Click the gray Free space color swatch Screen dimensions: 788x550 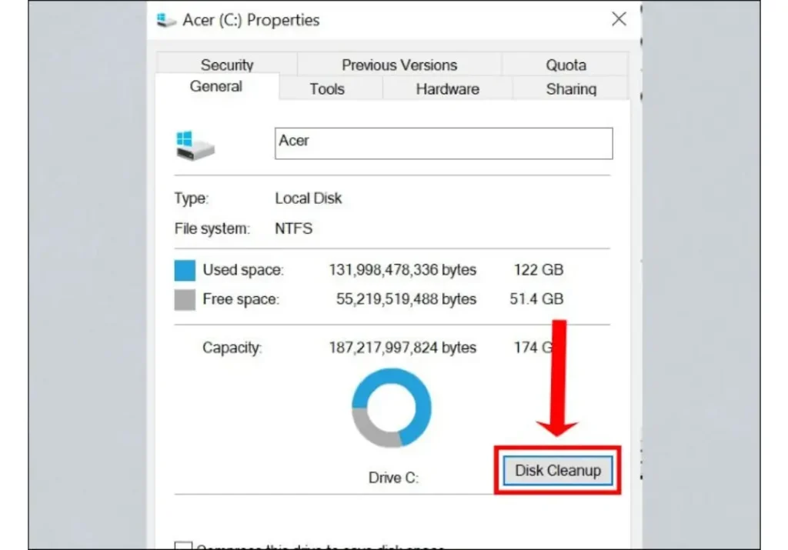click(185, 300)
